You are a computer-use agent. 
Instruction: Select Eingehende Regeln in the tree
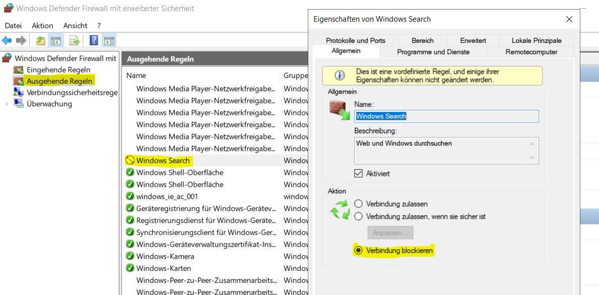pos(58,70)
